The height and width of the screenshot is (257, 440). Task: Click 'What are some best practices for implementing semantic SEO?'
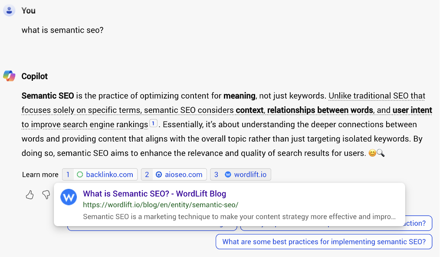tap(324, 241)
